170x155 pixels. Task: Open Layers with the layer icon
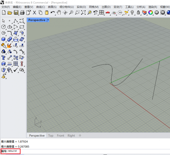144,13
